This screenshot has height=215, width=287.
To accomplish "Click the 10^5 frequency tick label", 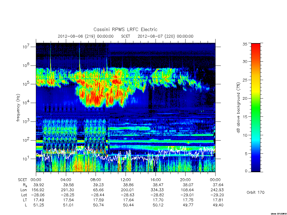I will coord(26,84).
